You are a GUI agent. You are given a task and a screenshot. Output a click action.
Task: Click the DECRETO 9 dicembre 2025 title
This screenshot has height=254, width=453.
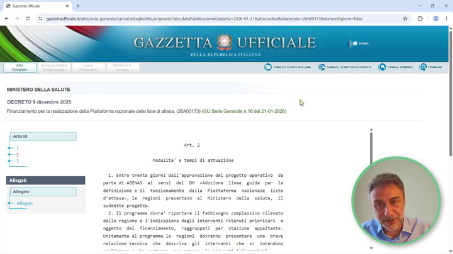pos(39,102)
